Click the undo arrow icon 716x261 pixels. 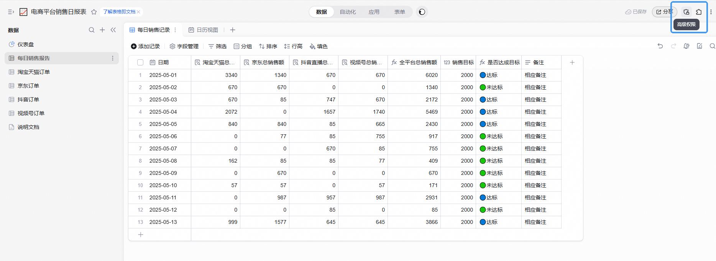point(660,46)
